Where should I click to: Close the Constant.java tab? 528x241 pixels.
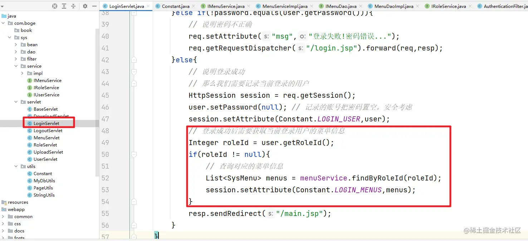[x=194, y=6]
